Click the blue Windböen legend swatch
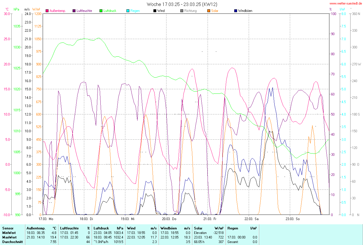Image resolution: width=363 pixels, height=245 pixels. pyautogui.click(x=236, y=11)
